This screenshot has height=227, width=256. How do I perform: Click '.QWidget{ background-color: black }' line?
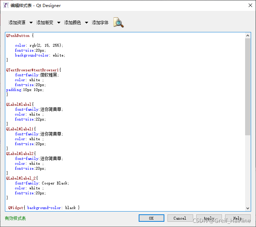(43, 208)
